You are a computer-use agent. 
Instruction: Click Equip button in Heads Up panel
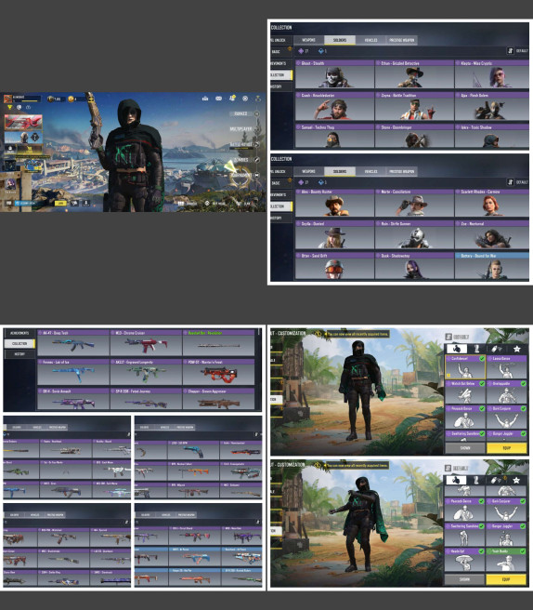506,579
